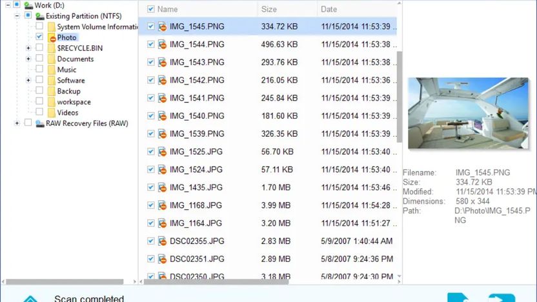537x302 pixels.
Task: Select the IMG_1168.JPG file name
Action: click(196, 205)
